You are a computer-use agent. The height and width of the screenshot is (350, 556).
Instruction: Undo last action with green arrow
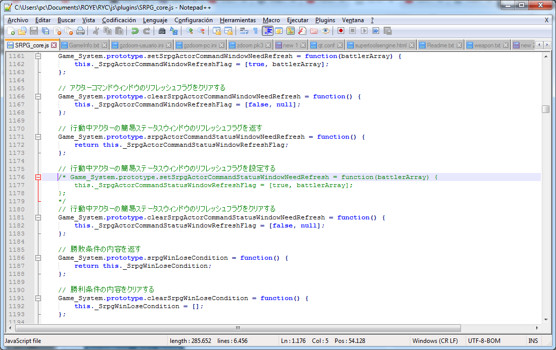[134, 31]
